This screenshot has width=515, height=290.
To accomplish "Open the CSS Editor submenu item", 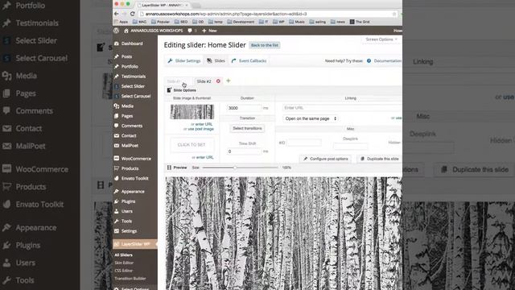I will point(123,271).
